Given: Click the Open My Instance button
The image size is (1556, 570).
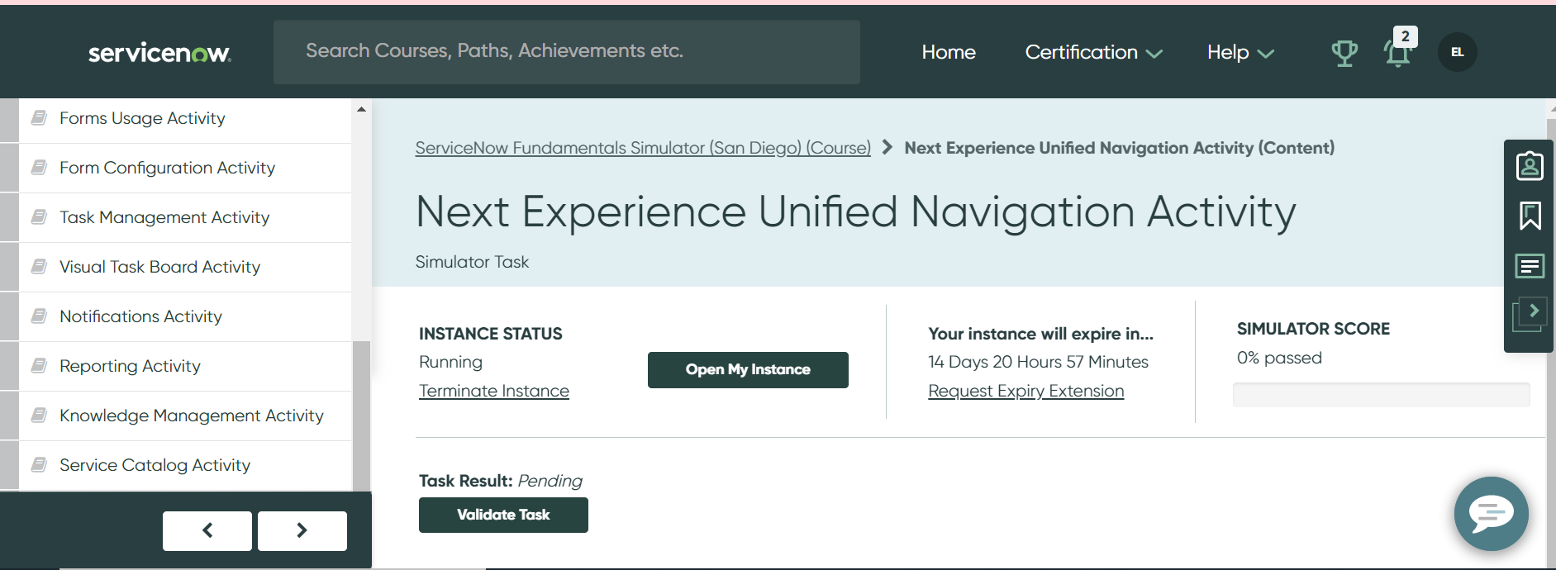Looking at the screenshot, I should tap(748, 369).
